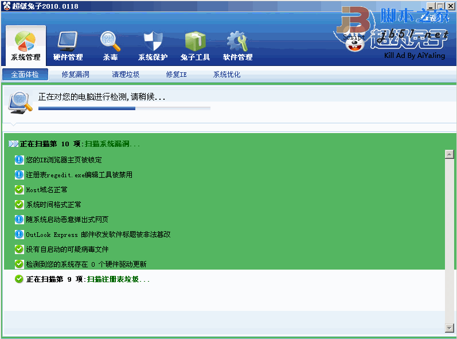Image resolution: width=457 pixels, height=339 pixels.
Task: Click green check icon beside Host域名正常
Action: point(19,190)
